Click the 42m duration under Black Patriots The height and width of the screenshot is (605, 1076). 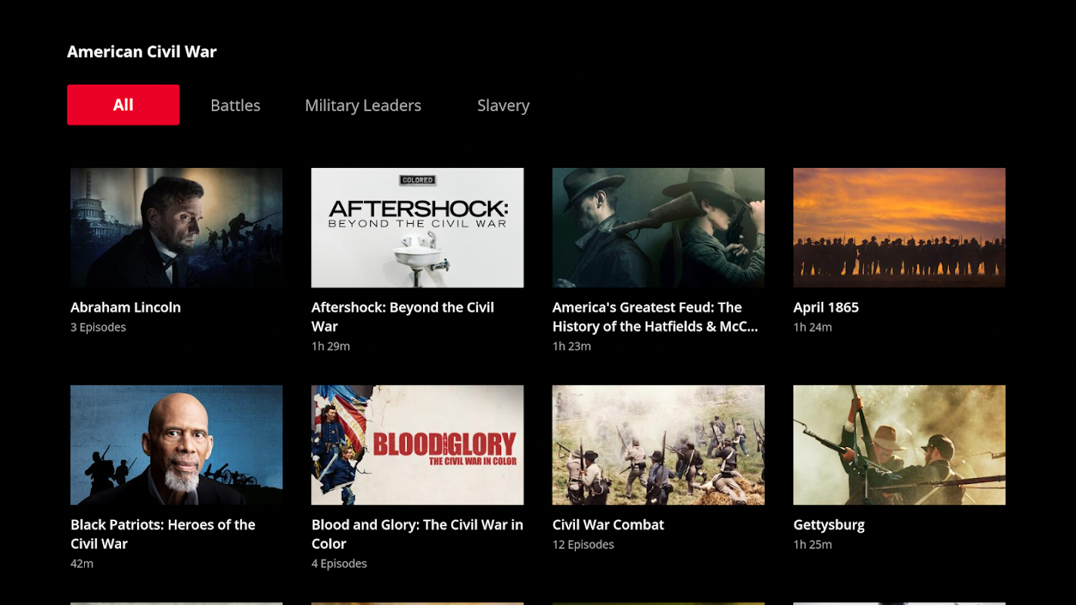click(82, 563)
